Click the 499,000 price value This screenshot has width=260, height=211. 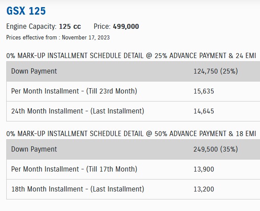126,27
